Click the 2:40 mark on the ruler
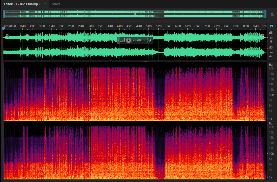 81,26
